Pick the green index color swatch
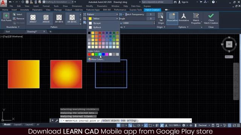 click(x=96, y=54)
